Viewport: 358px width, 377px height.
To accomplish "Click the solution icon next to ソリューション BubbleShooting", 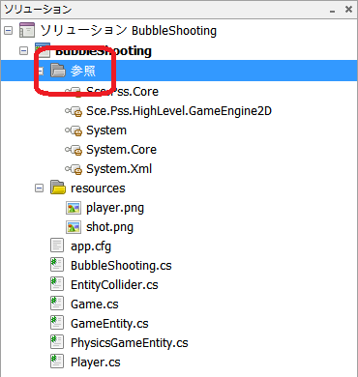I will point(27,31).
